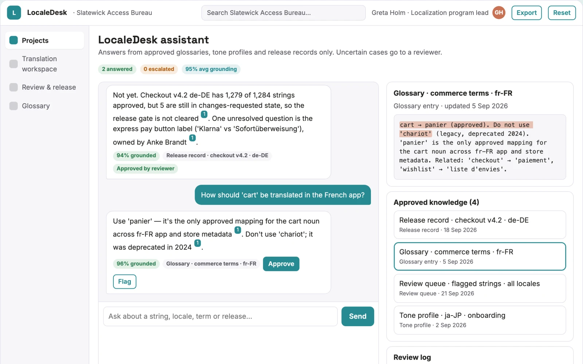The width and height of the screenshot is (583, 364).
Task: Open Tone profile ja-JP onboarding card
Action: [480, 320]
